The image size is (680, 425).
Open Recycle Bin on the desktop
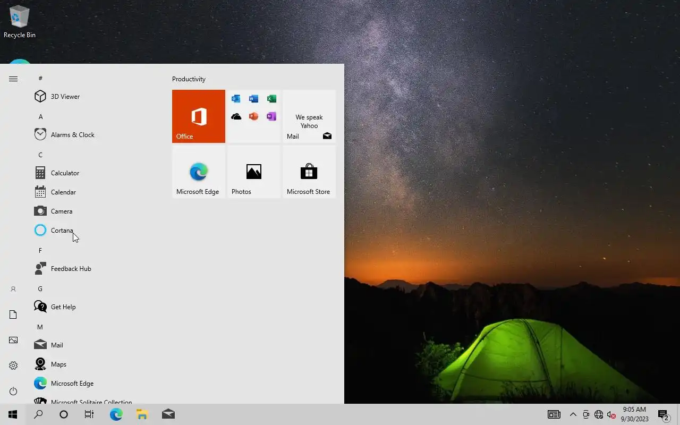(x=20, y=21)
